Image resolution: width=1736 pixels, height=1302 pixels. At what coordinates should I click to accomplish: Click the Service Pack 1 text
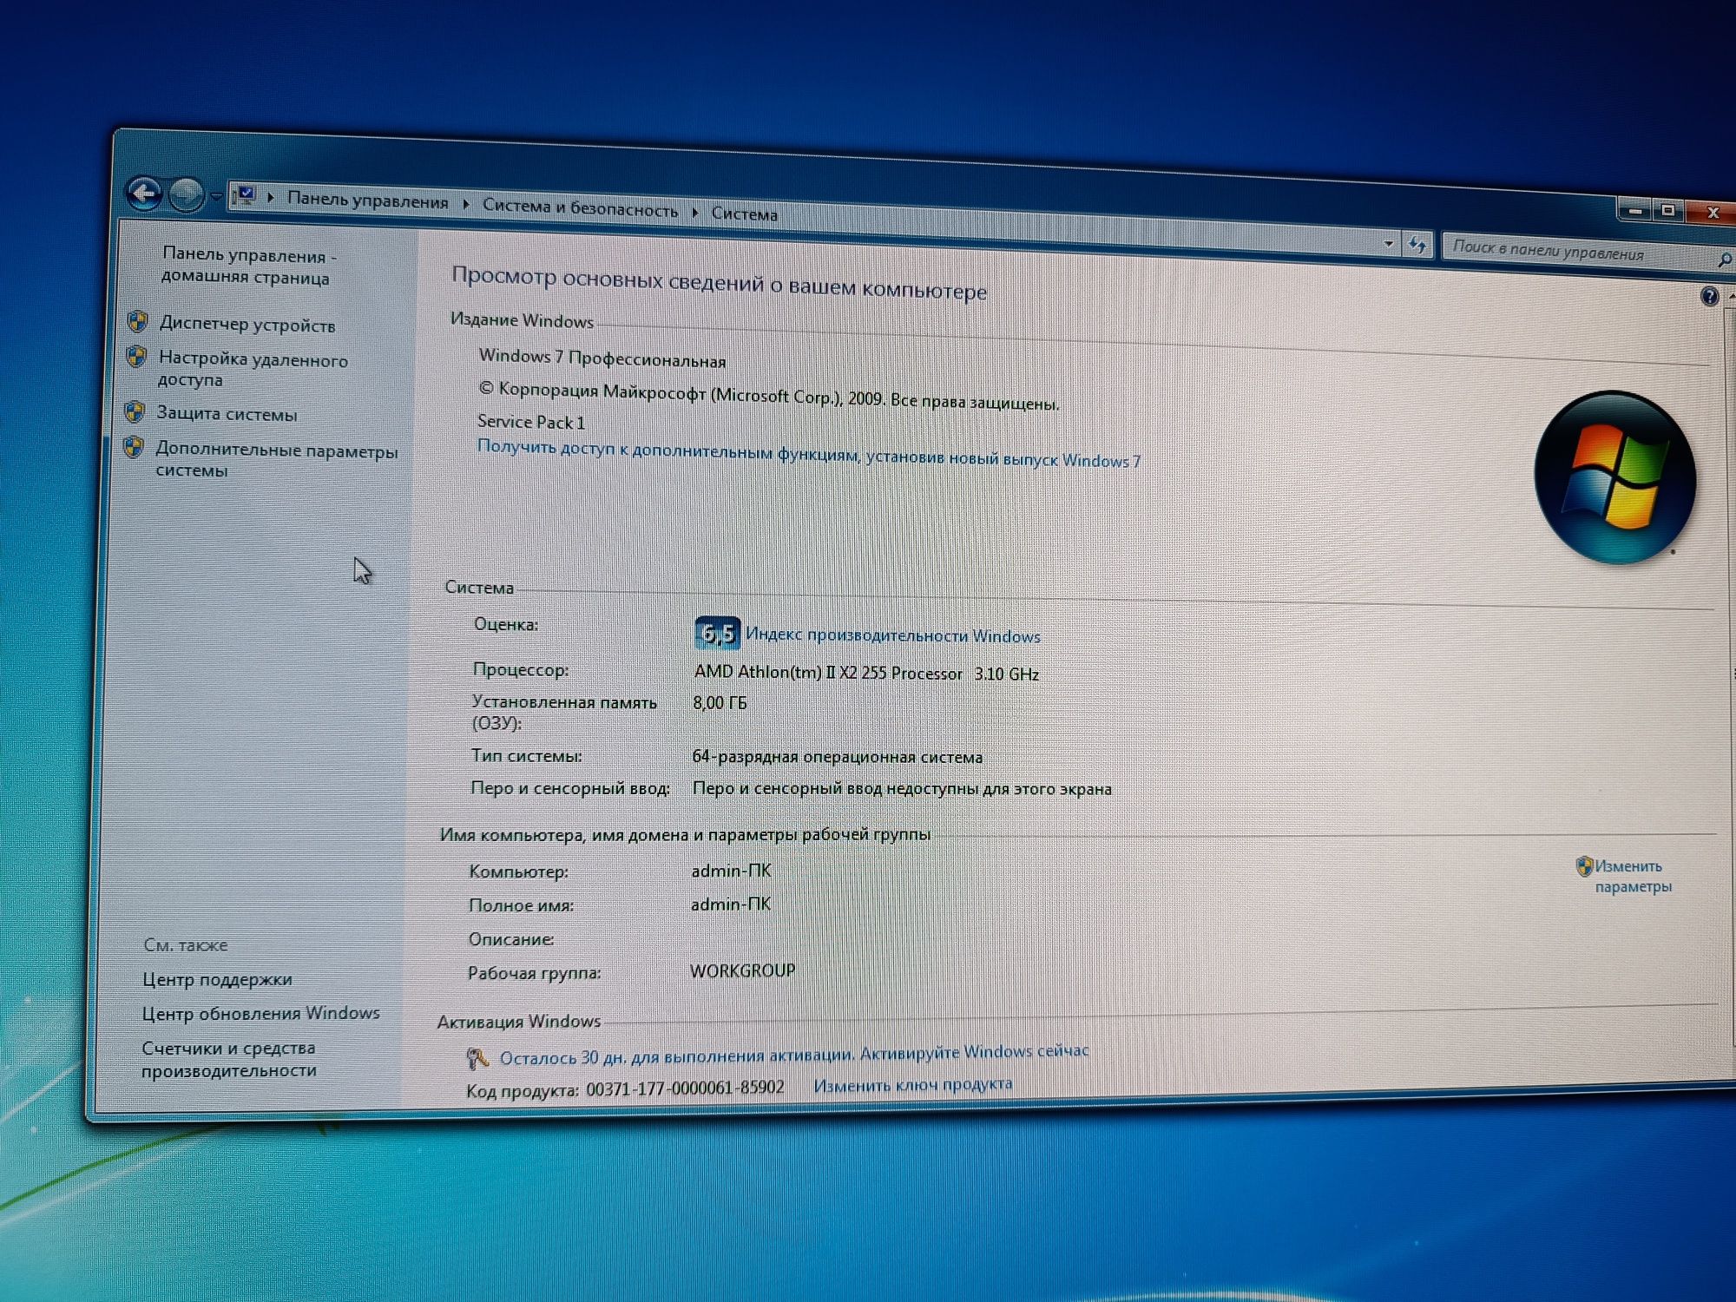[531, 422]
